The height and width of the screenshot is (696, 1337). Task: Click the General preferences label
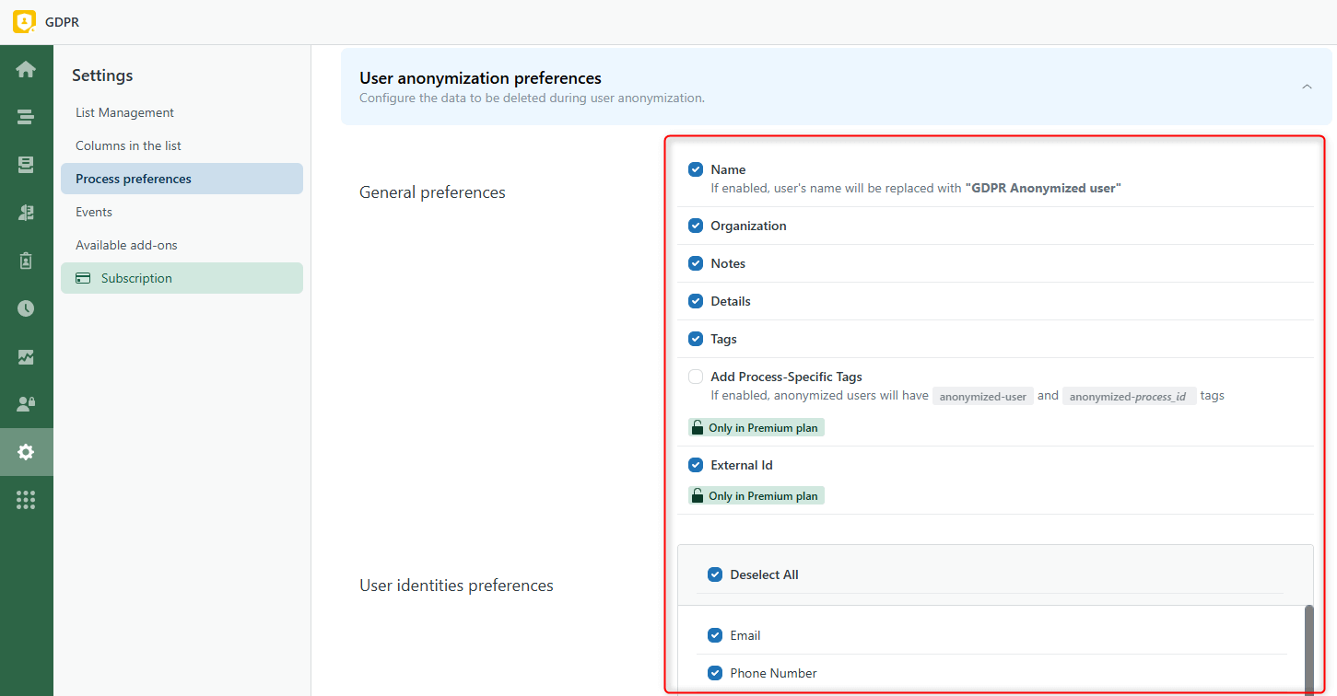point(432,192)
